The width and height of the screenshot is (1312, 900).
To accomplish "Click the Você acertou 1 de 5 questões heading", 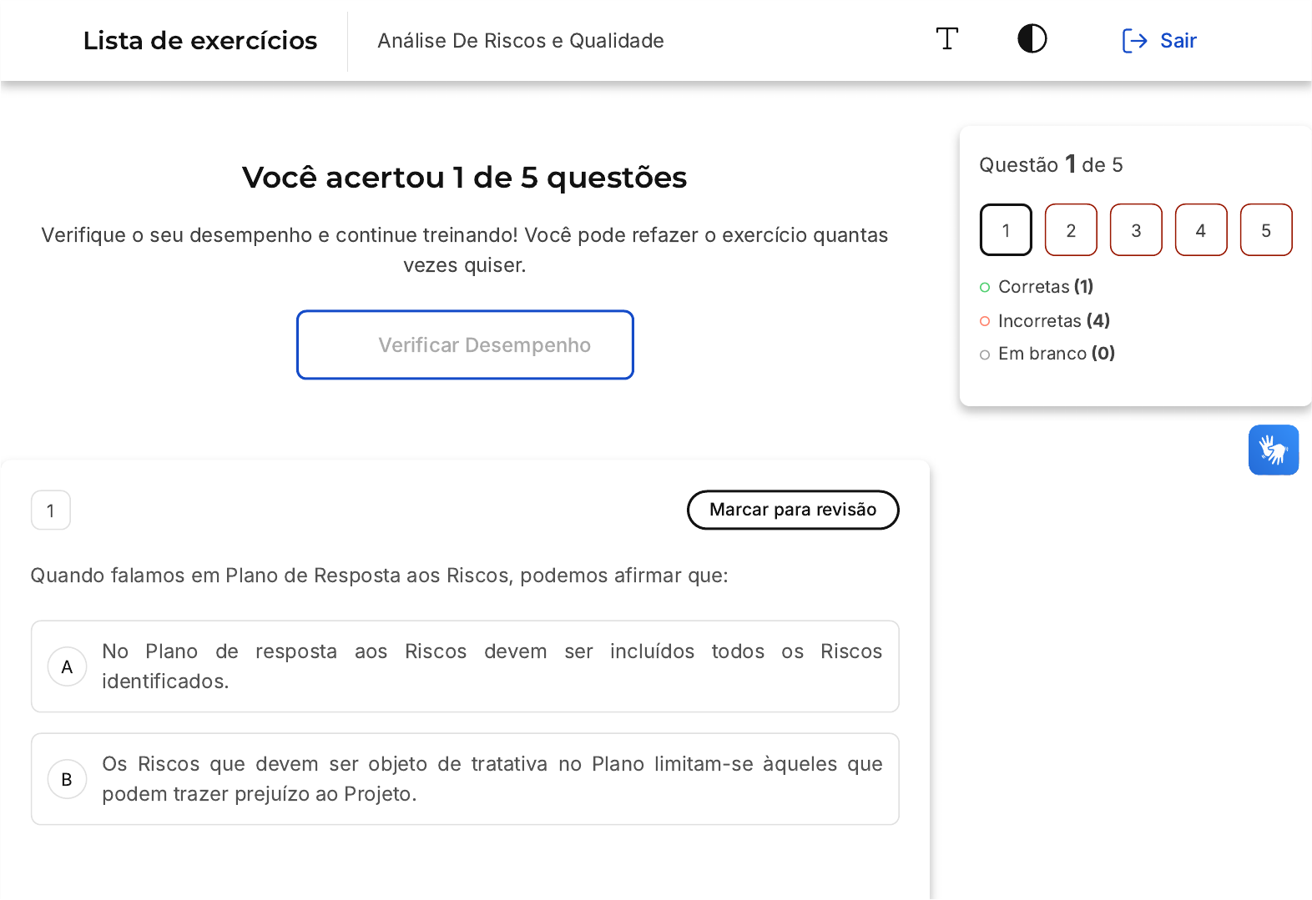I will click(464, 178).
